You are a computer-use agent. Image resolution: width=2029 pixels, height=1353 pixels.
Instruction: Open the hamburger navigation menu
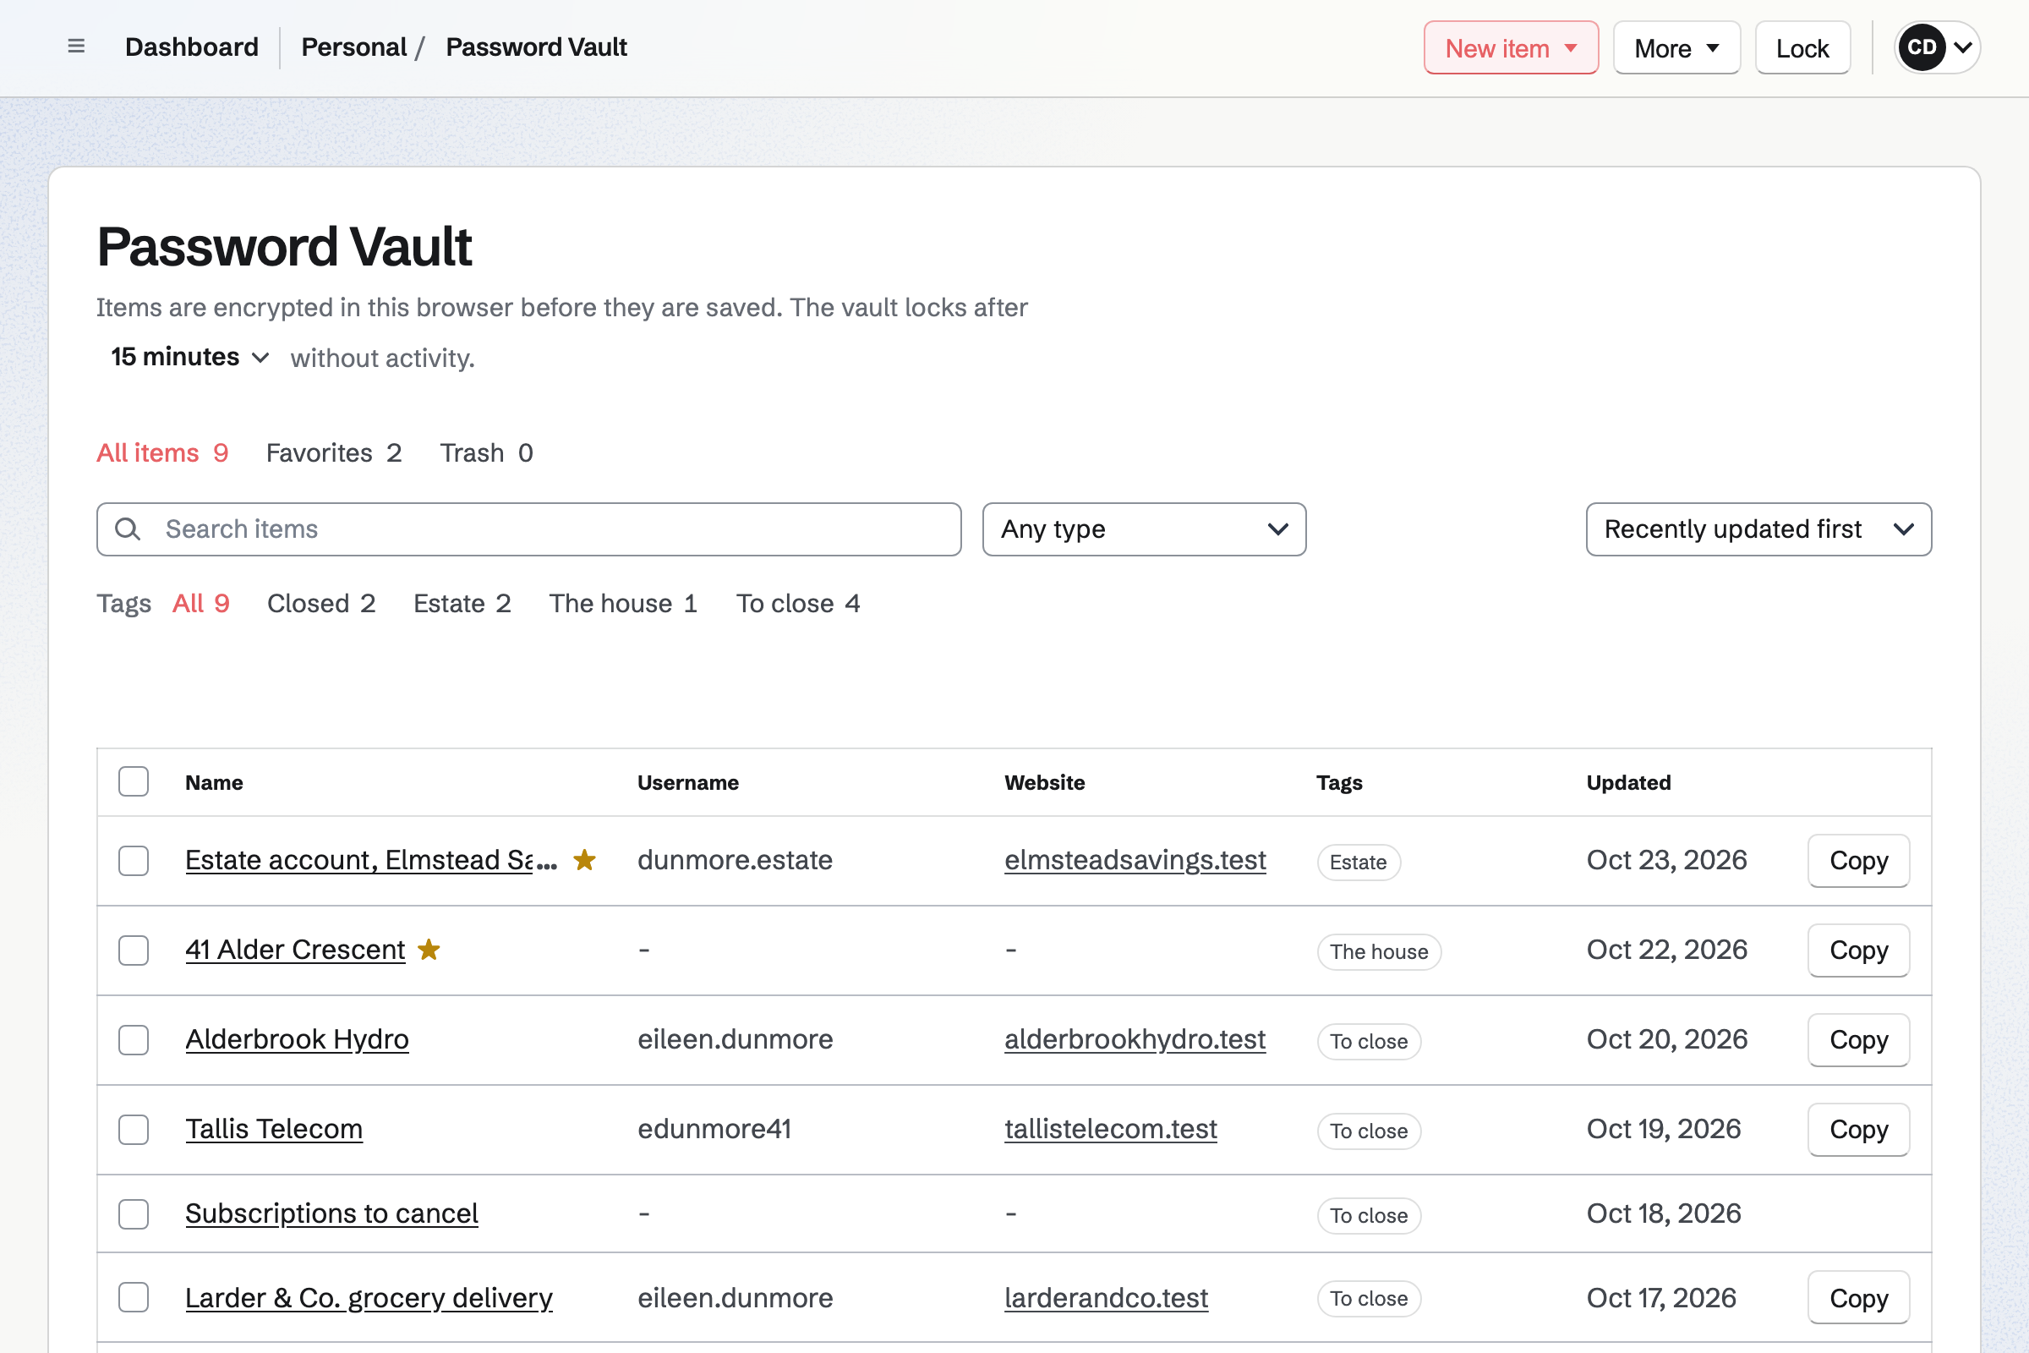tap(76, 47)
